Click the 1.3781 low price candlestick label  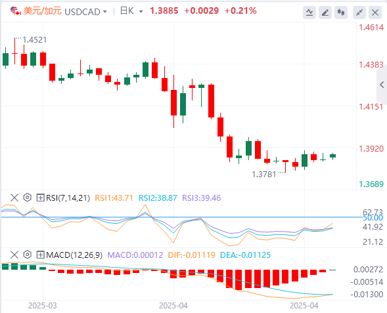tap(264, 175)
